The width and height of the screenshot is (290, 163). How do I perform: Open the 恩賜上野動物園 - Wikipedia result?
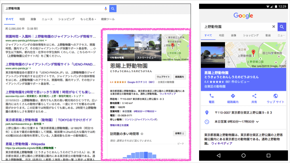(25, 144)
